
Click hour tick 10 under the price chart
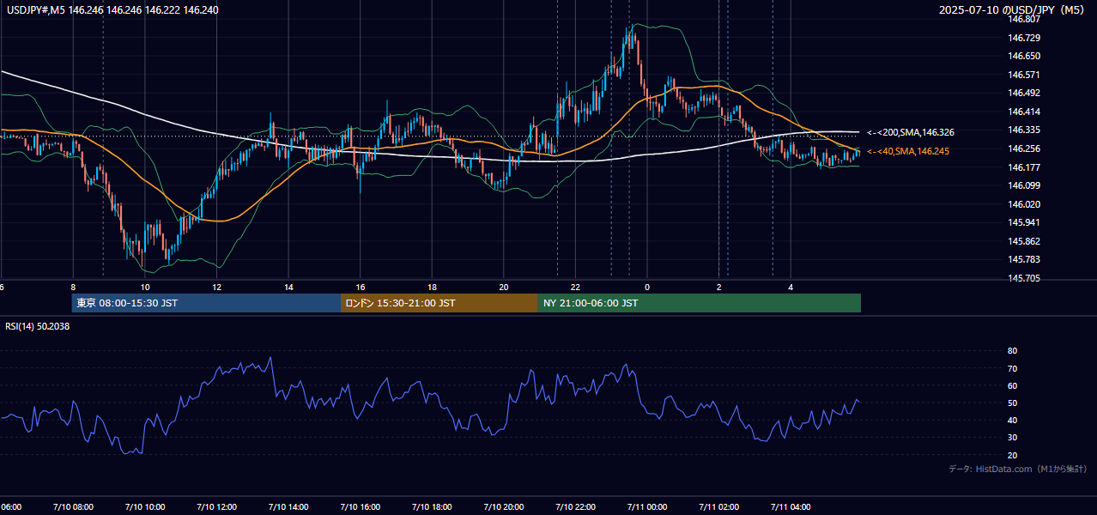coord(145,287)
